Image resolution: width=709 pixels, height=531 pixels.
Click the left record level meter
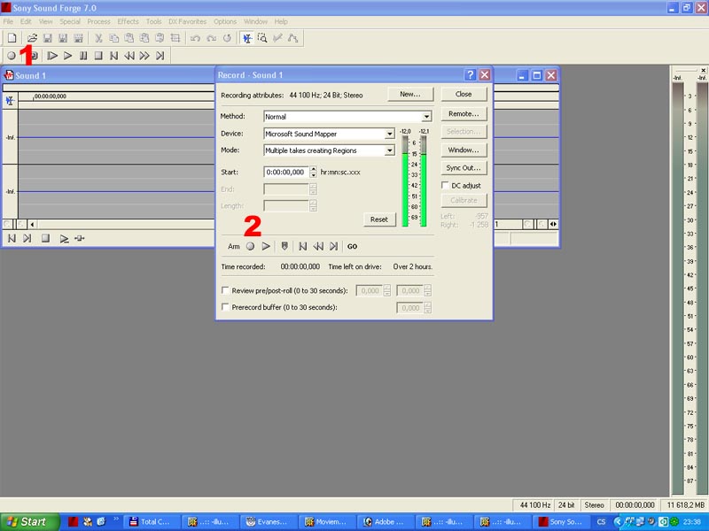pyautogui.click(x=405, y=181)
